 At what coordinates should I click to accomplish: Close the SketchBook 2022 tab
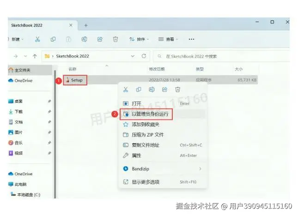click(71, 25)
